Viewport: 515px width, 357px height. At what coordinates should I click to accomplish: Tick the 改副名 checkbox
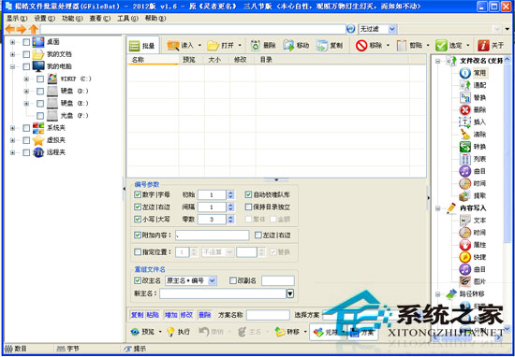point(233,280)
